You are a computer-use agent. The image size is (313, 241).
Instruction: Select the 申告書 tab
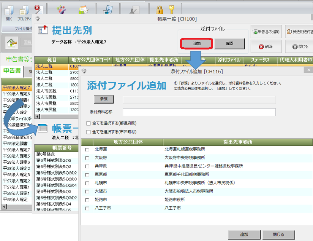(x=12, y=71)
